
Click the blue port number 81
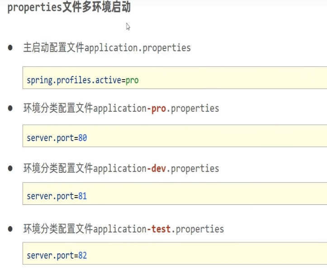(82, 196)
